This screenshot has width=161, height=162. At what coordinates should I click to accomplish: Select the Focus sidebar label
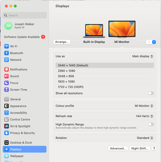[x=14, y=83]
